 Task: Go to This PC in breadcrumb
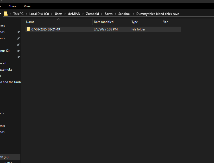point(18,14)
